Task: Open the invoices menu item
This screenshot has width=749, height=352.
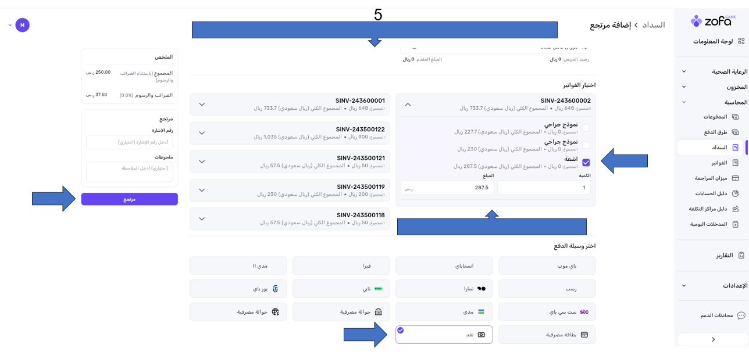Action: pos(719,163)
